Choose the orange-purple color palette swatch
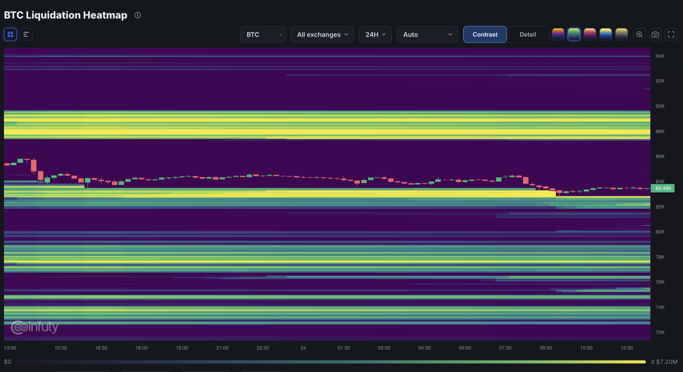Viewport: 683px width, 372px height. point(558,34)
